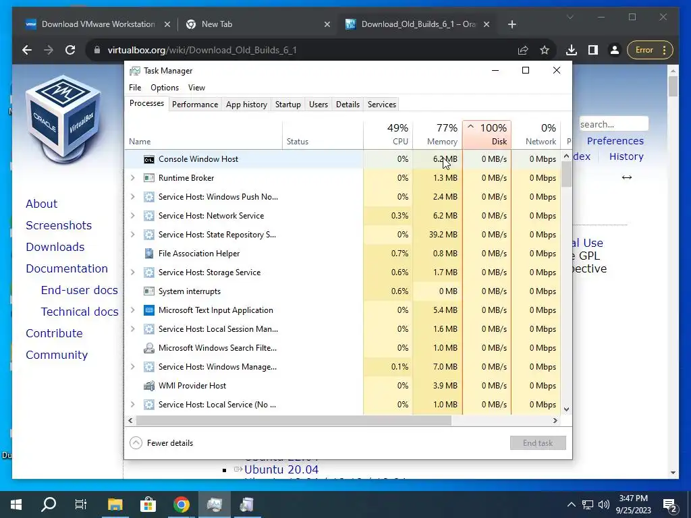Click the search field on VirtualBox page
Screen dimensions: 691x518
coord(613,124)
